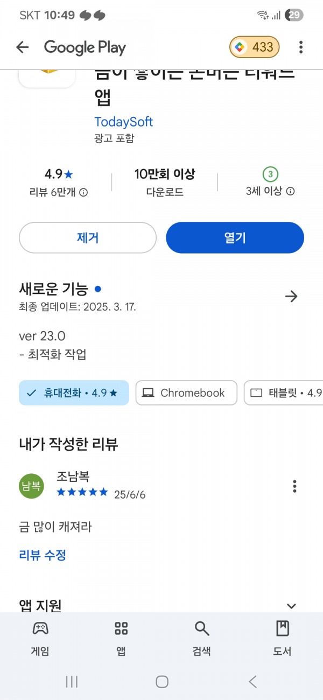The width and height of the screenshot is (323, 700).
Task: Tap the 열기 open button
Action: pos(235,237)
